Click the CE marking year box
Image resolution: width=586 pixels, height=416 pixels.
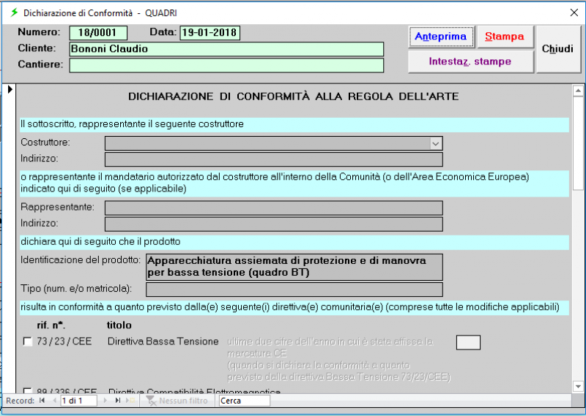click(468, 342)
